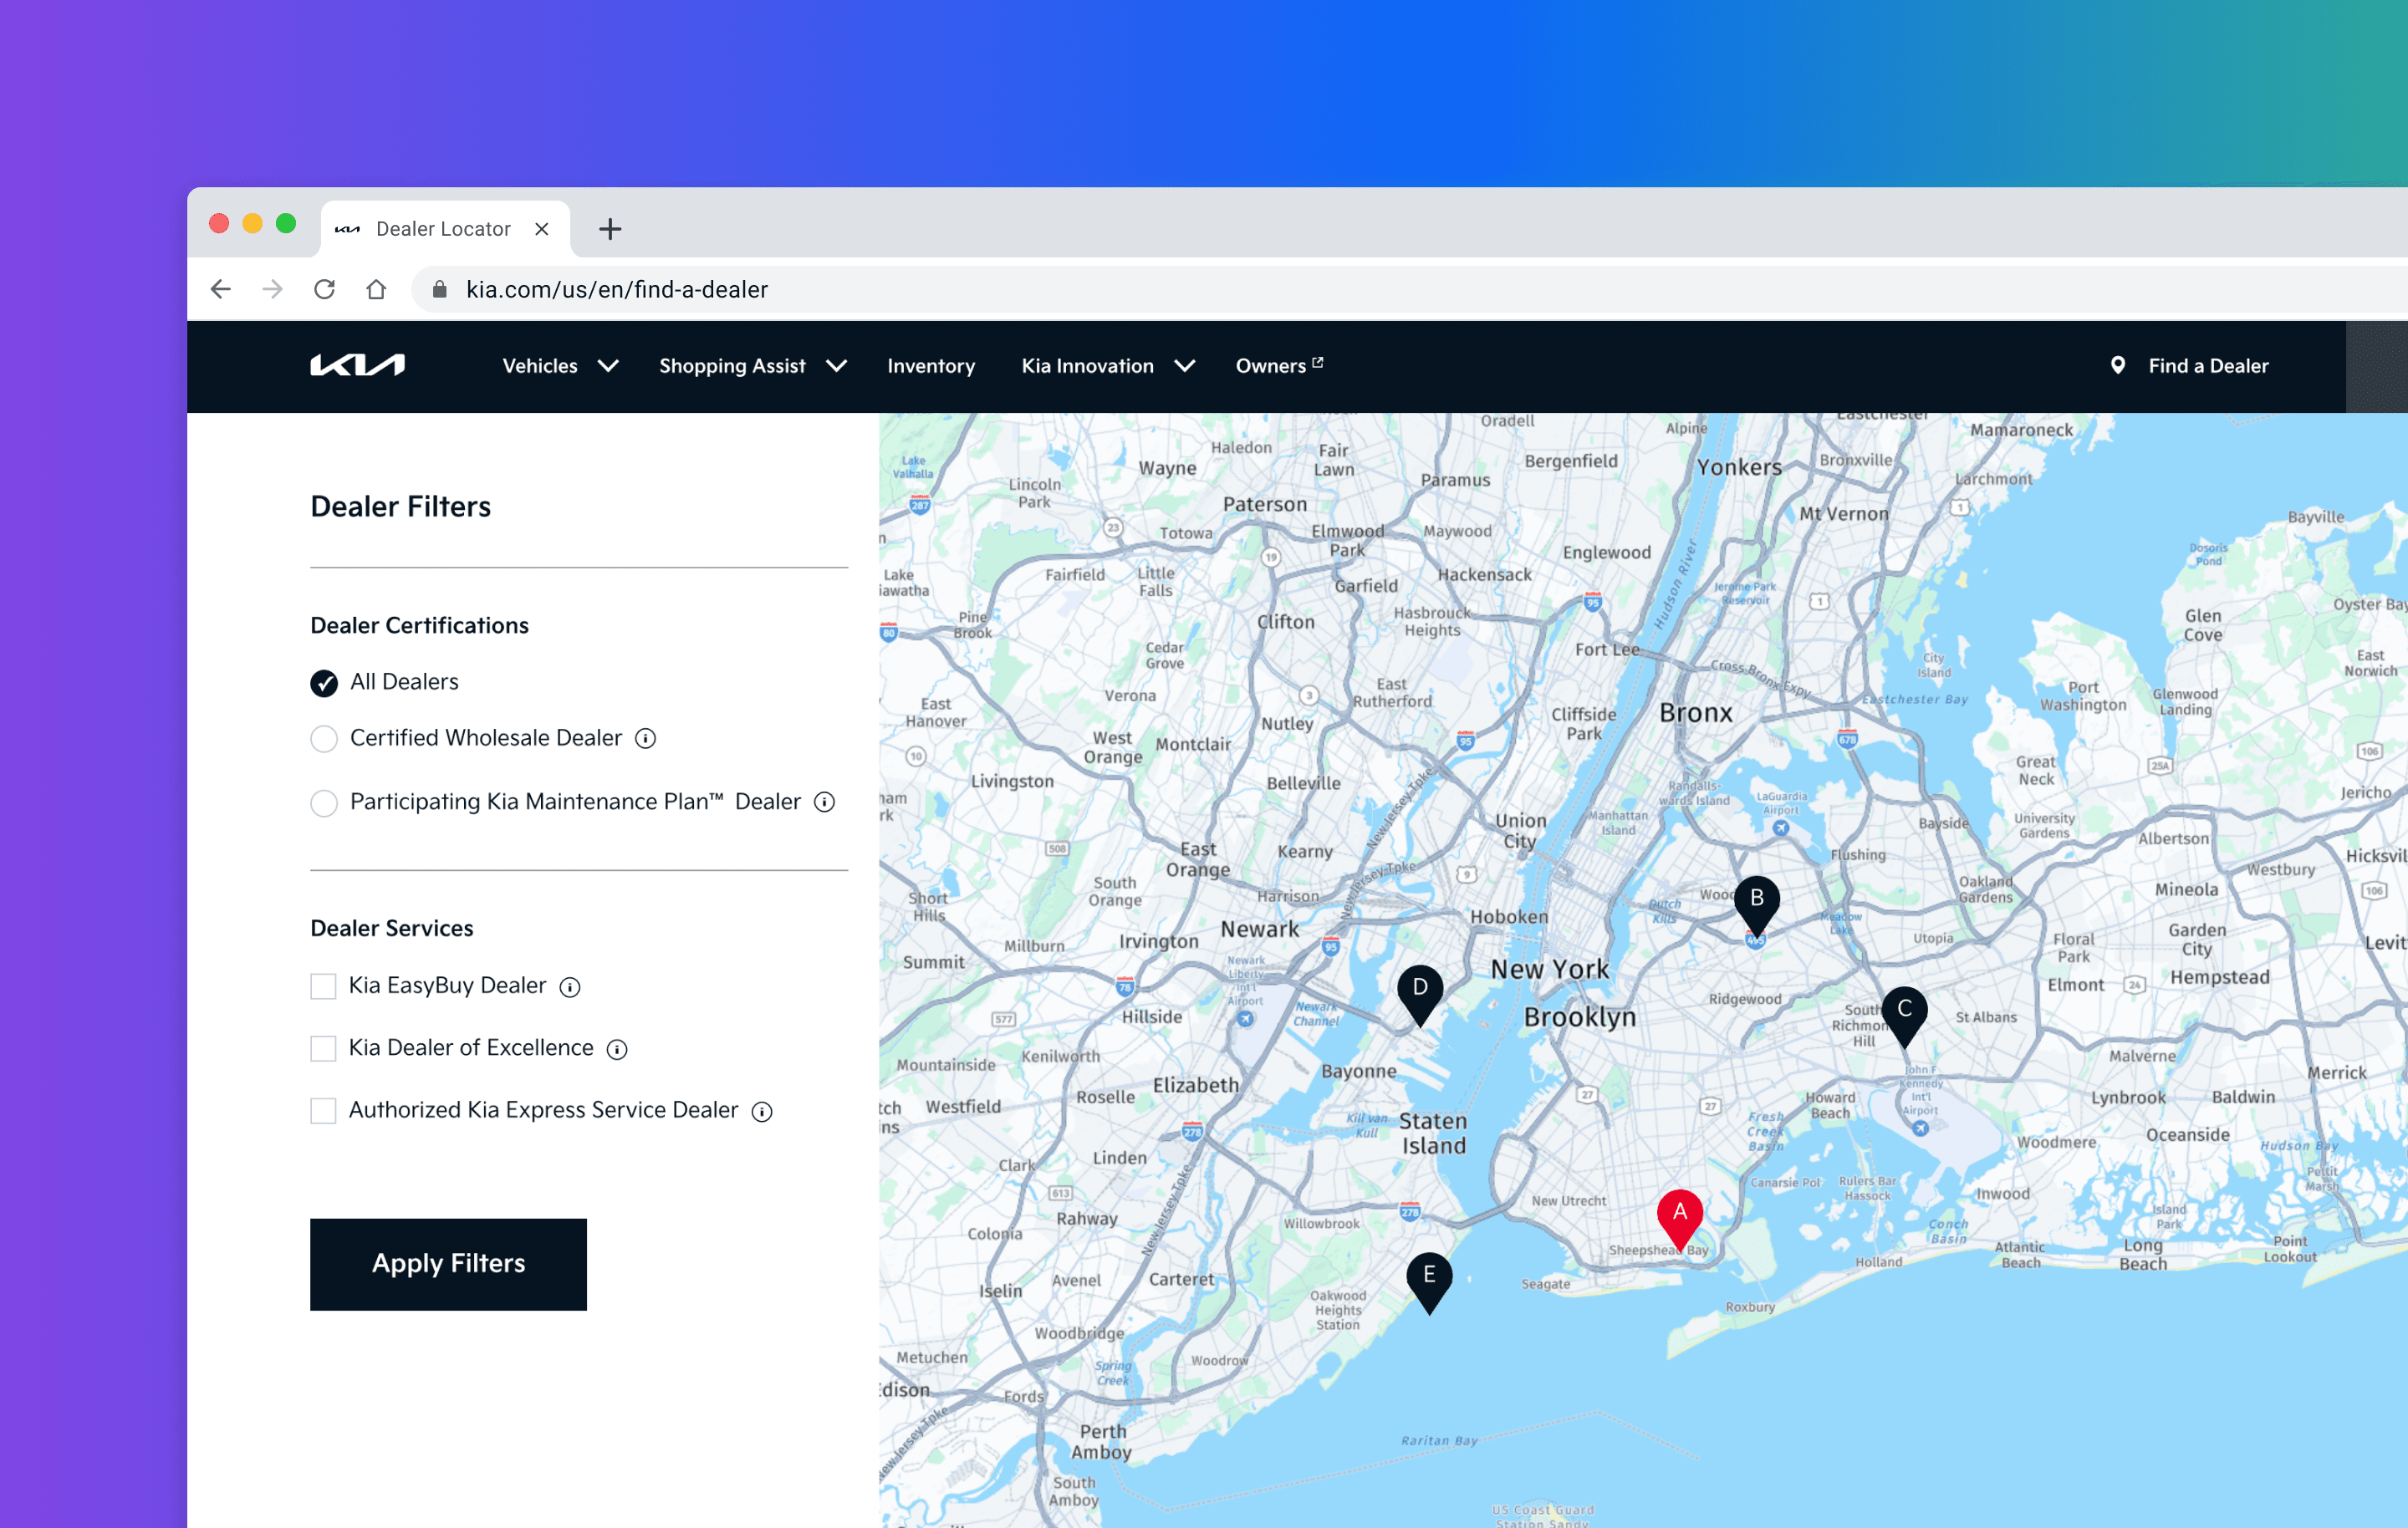2408x1528 pixels.
Task: Expand the Vehicles dropdown chevron
Action: click(608, 366)
